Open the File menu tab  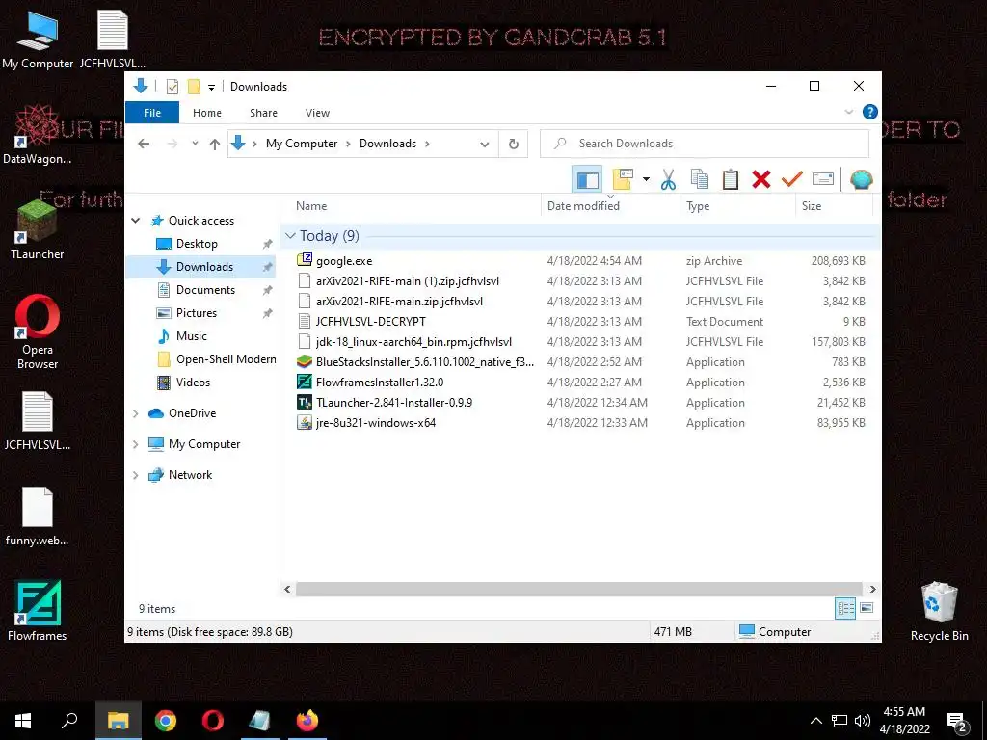(152, 113)
